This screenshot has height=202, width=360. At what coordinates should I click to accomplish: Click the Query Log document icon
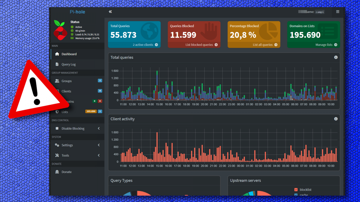coord(57,64)
